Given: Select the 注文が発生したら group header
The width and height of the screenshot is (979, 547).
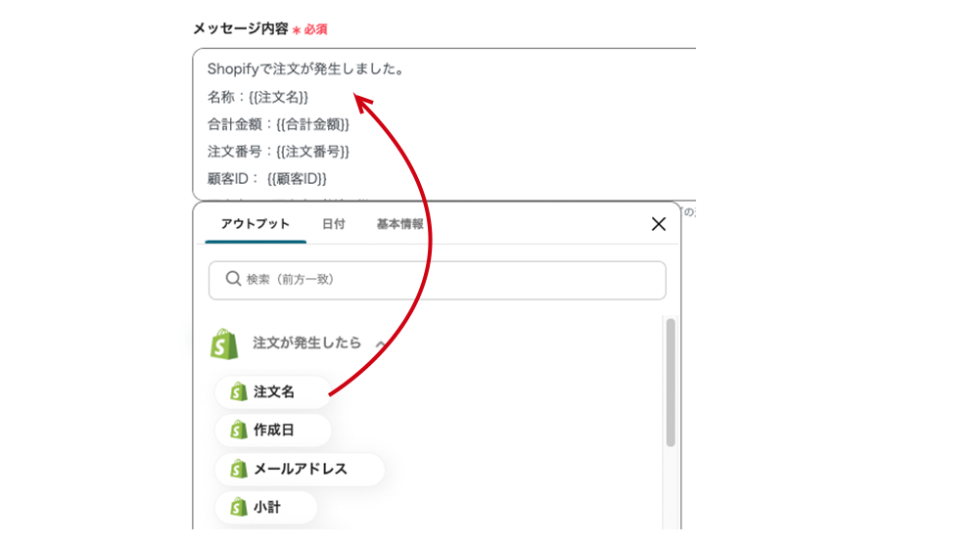Looking at the screenshot, I should click(x=306, y=342).
